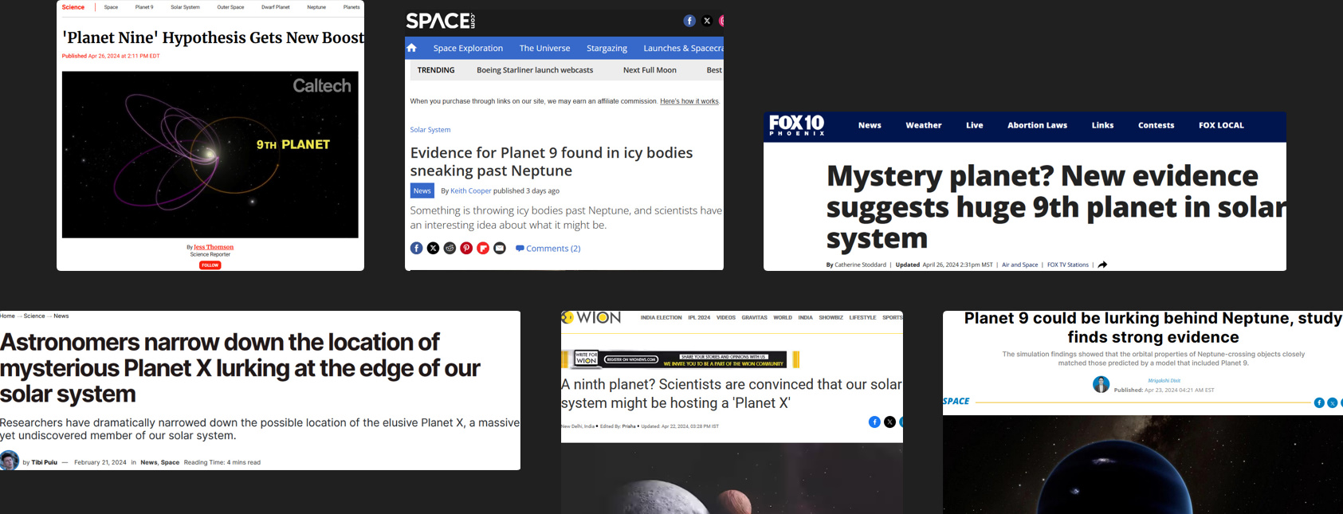Share Space.com article on X
This screenshot has height=514, width=1343.
(433, 249)
